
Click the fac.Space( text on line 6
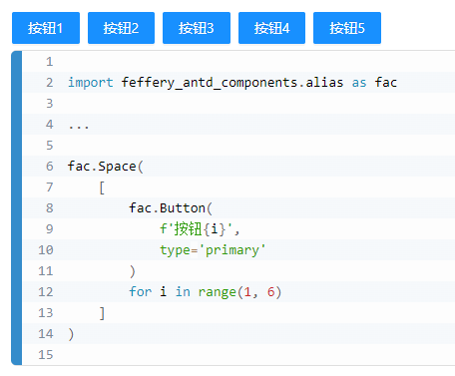click(x=106, y=167)
